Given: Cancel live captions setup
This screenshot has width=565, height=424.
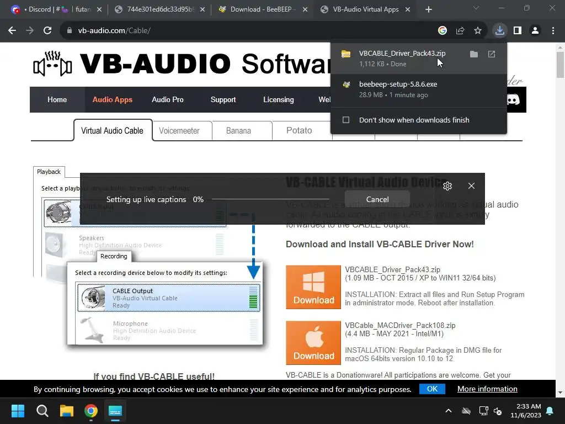Looking at the screenshot, I should pos(377,199).
